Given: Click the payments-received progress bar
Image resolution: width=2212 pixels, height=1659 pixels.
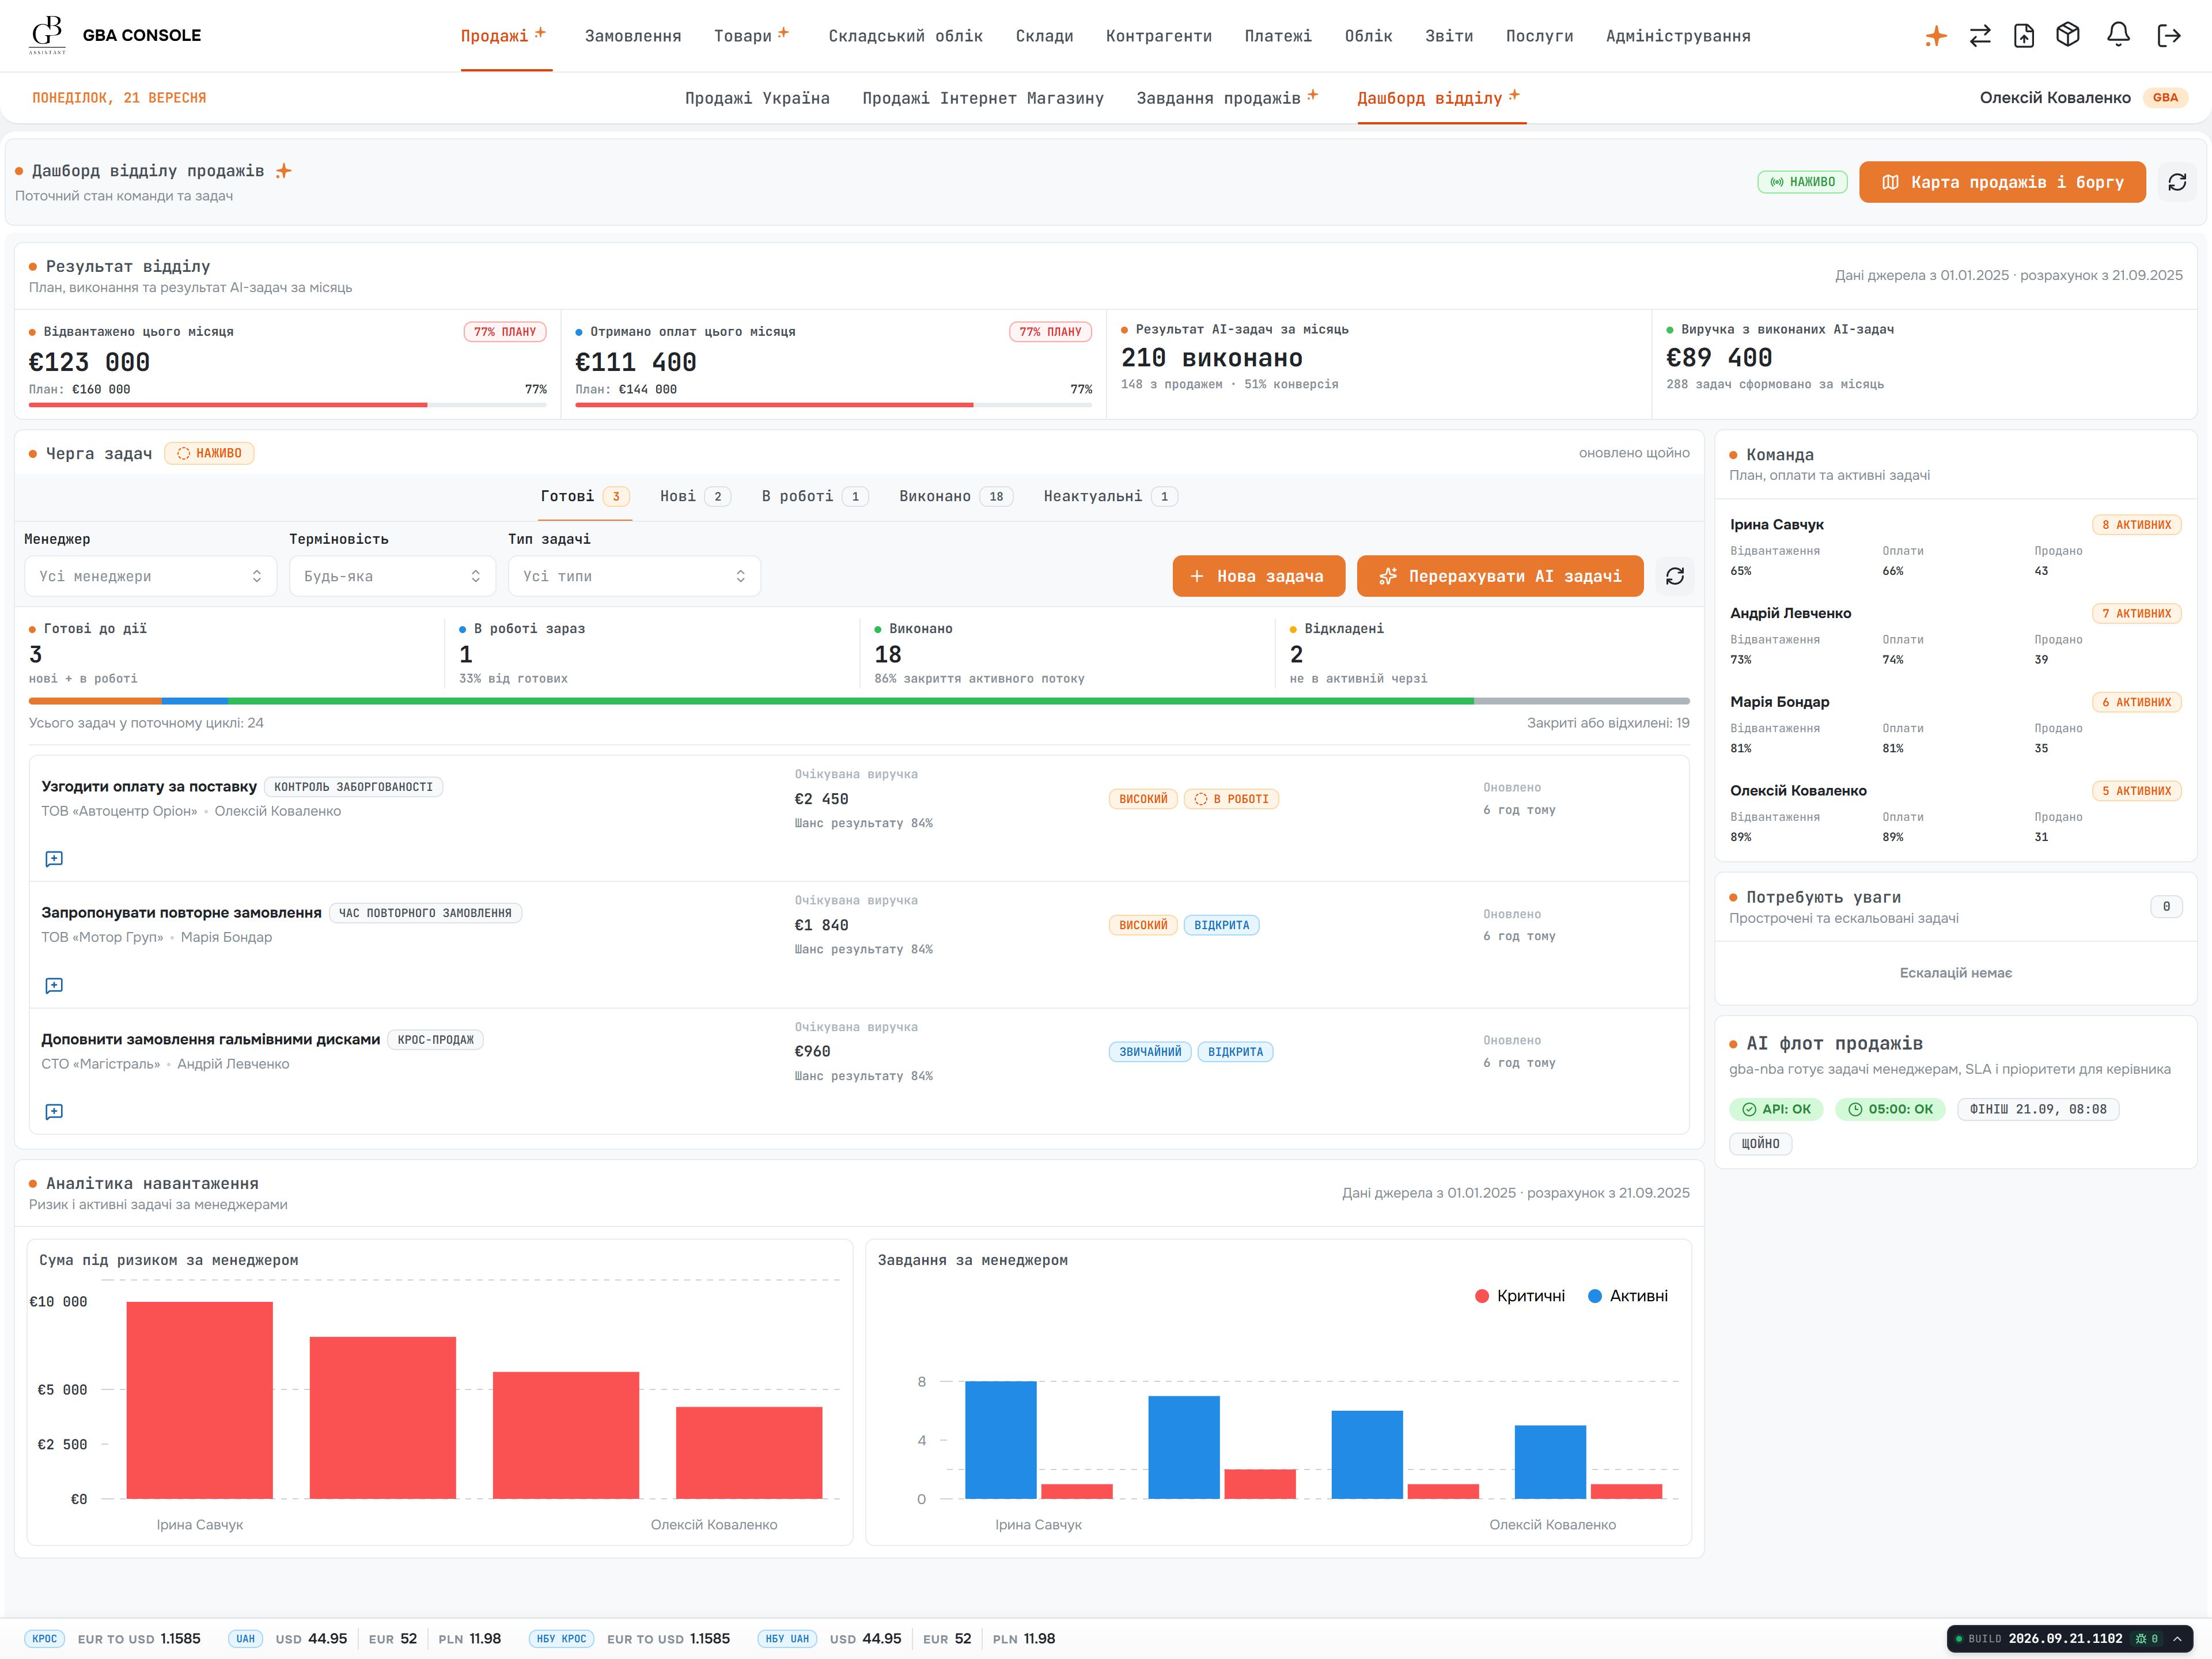Looking at the screenshot, I should [x=833, y=405].
